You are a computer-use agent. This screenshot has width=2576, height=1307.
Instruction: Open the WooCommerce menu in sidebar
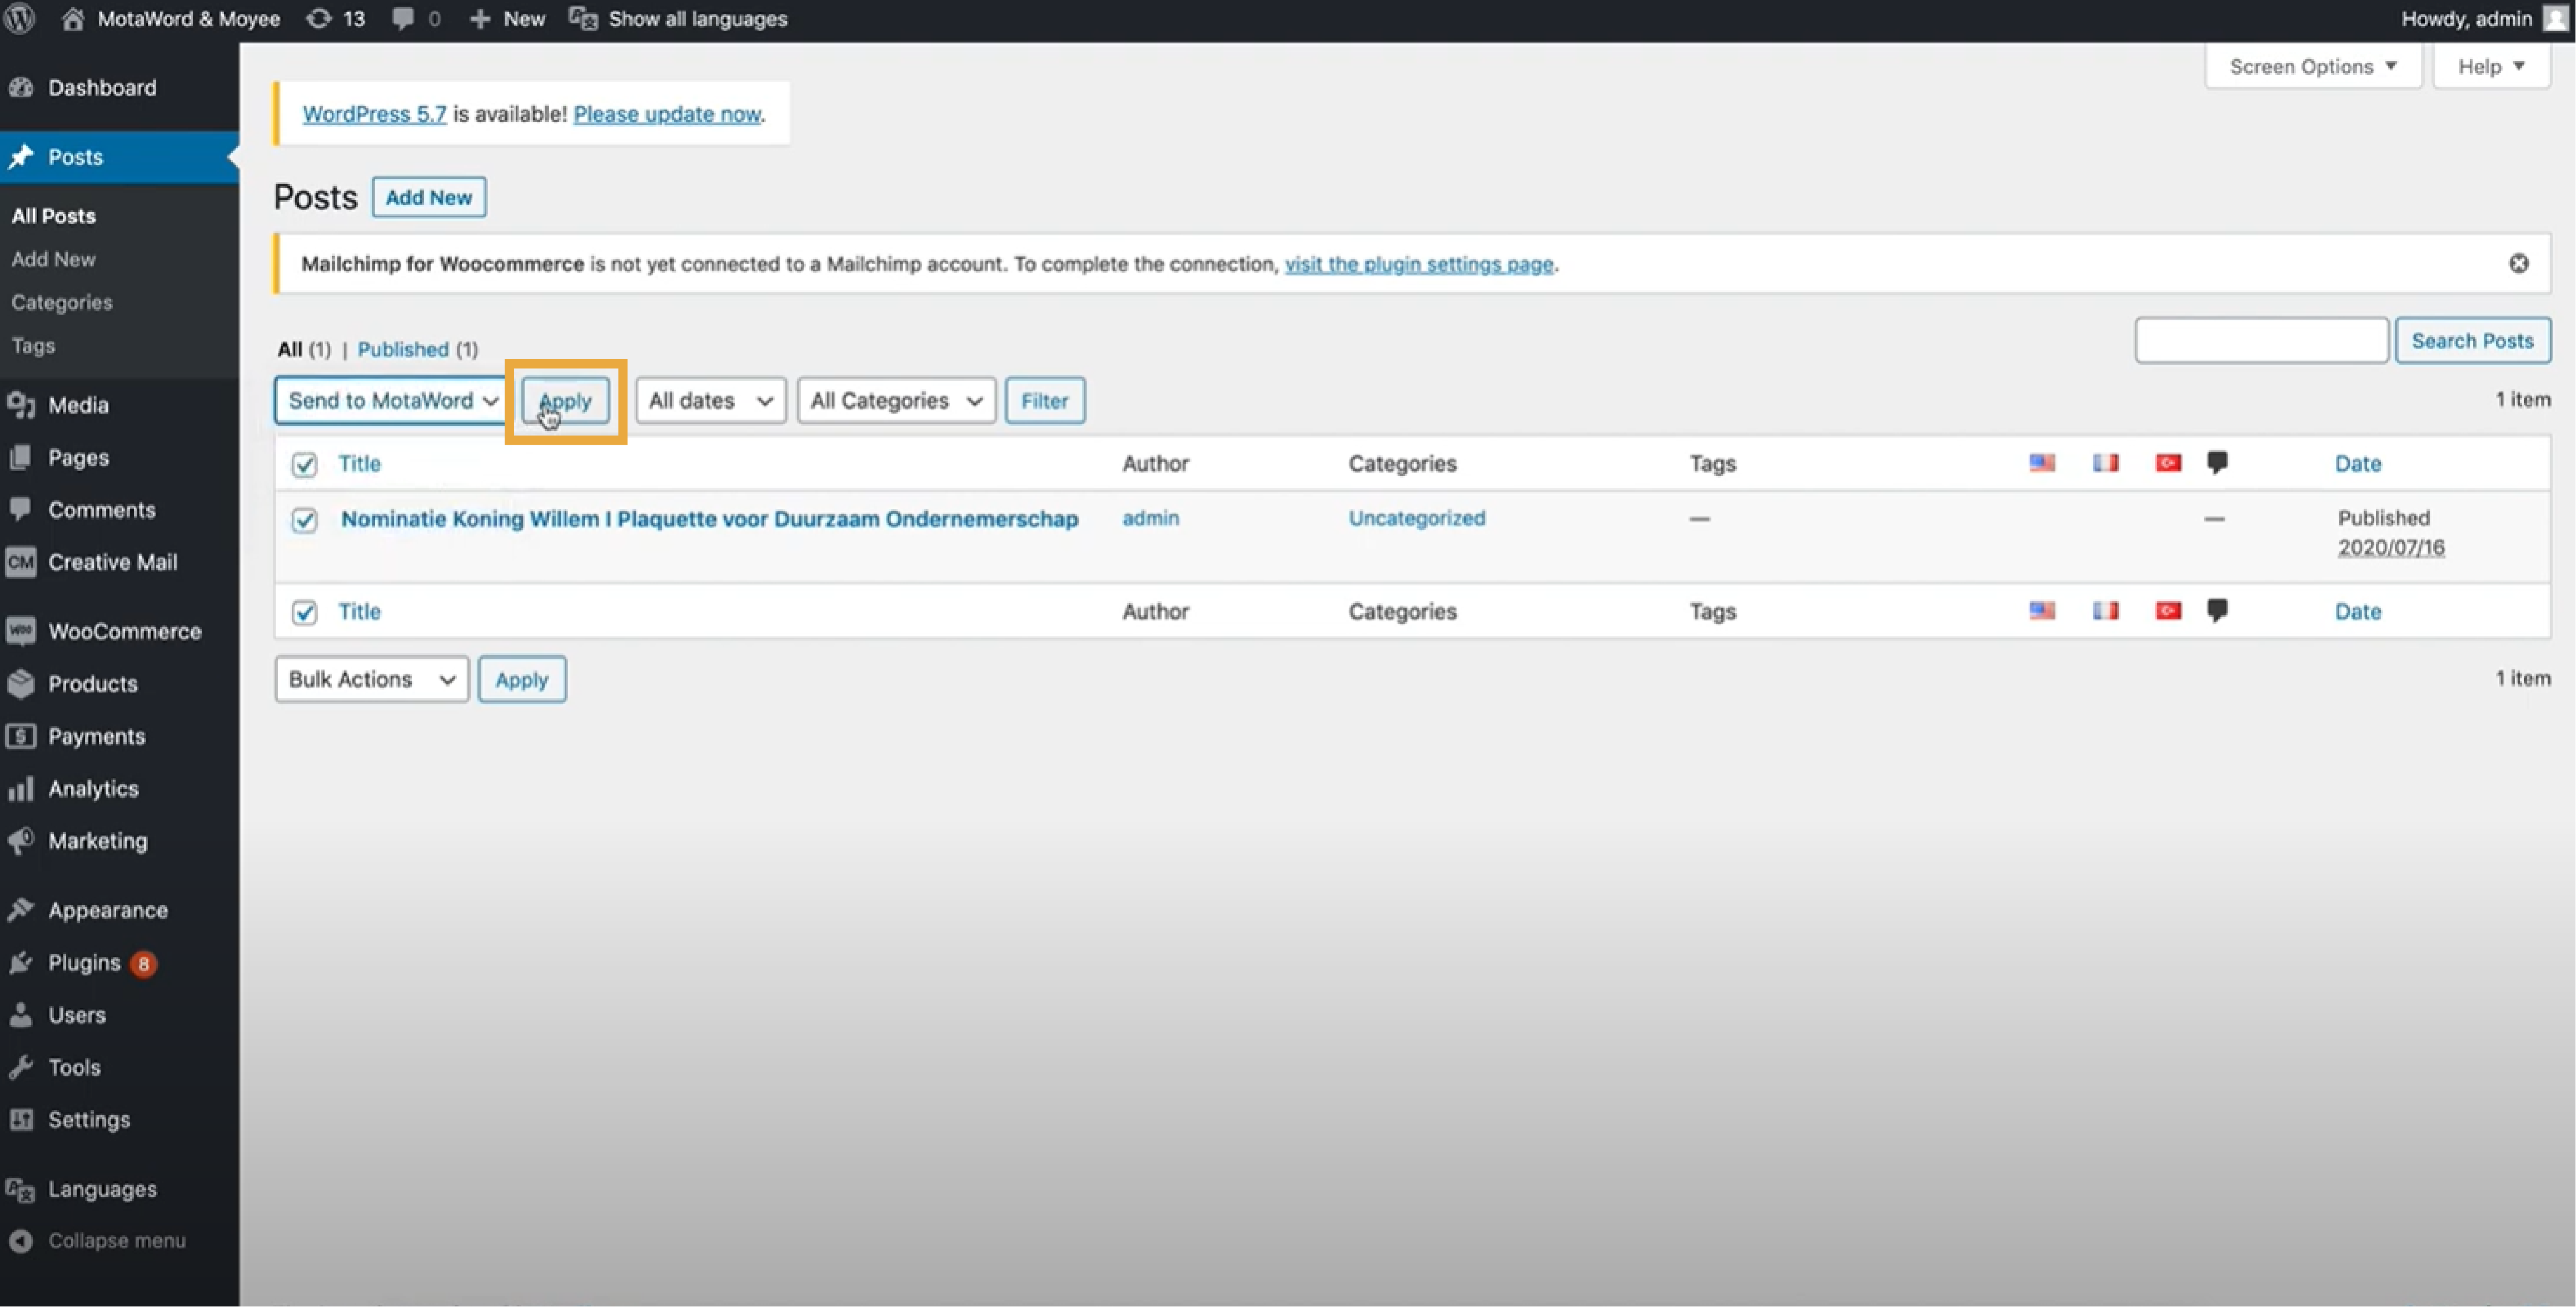click(124, 631)
